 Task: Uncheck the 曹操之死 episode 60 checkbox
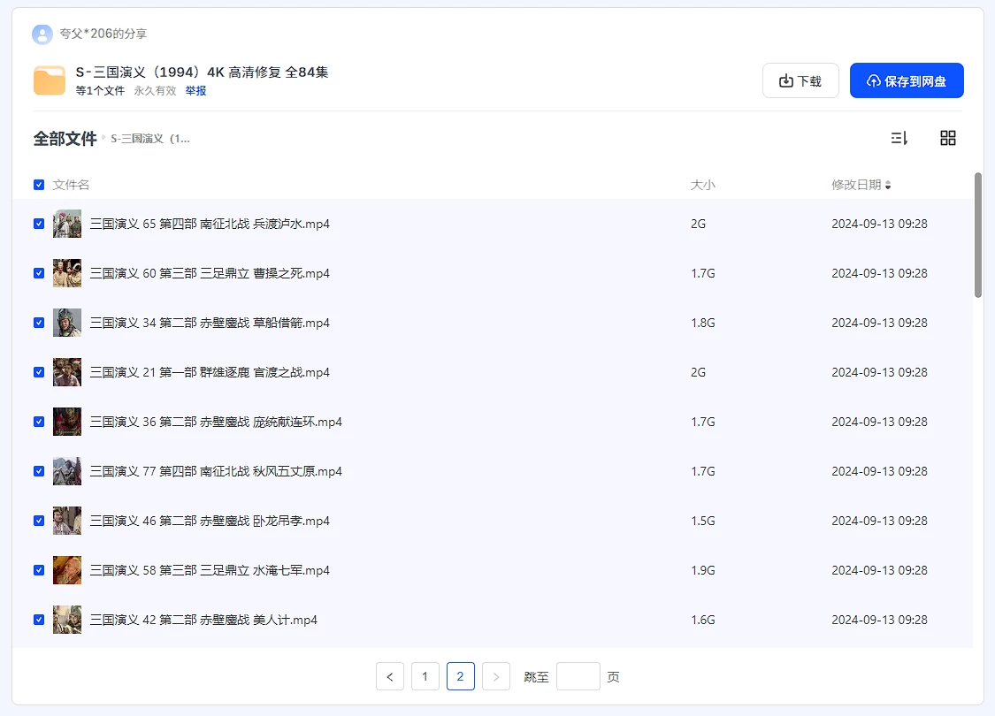point(39,273)
